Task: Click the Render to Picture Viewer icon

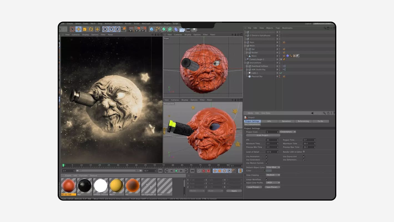Action: tap(137, 29)
